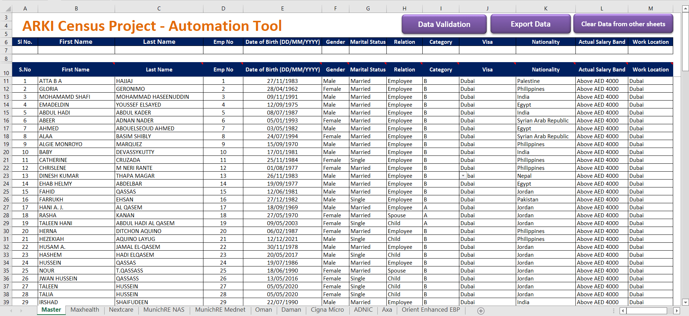Image resolution: width=689 pixels, height=316 pixels.
Task: Click Nationality cell 'Nepal'
Action: (x=546, y=176)
